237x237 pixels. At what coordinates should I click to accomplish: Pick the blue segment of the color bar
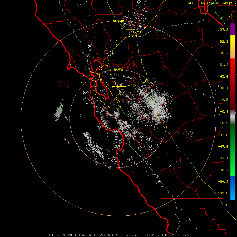coord(233,188)
